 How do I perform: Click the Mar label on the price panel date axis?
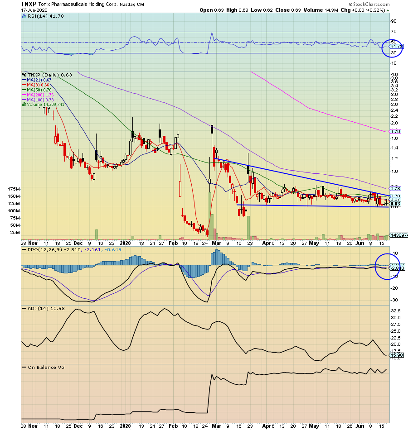pos(217,243)
